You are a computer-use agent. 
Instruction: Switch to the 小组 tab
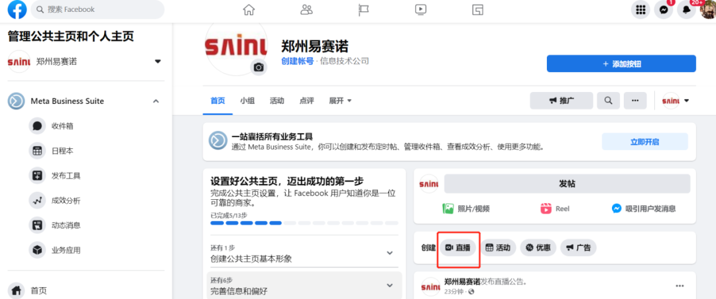(x=247, y=101)
